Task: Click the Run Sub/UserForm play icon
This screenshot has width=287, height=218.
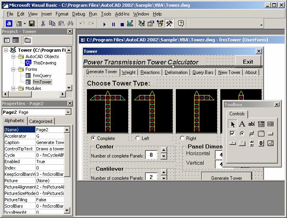Action: pos(104,24)
